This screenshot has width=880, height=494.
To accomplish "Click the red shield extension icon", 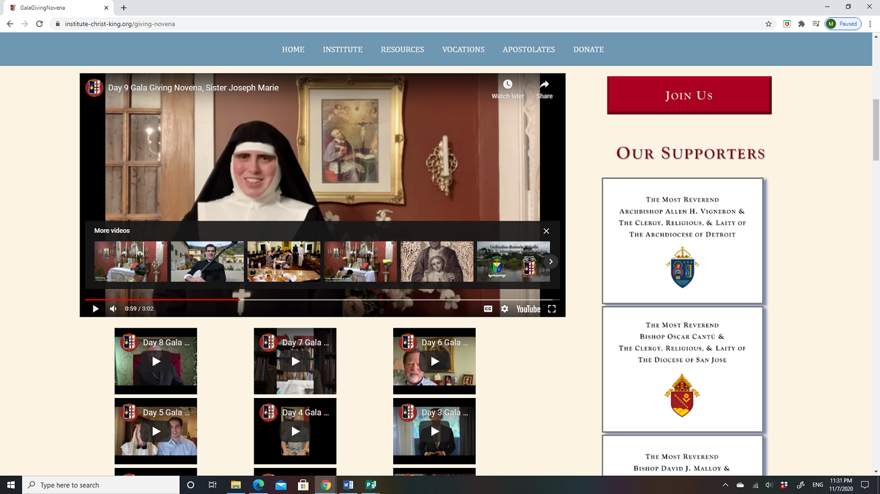I will pos(787,24).
